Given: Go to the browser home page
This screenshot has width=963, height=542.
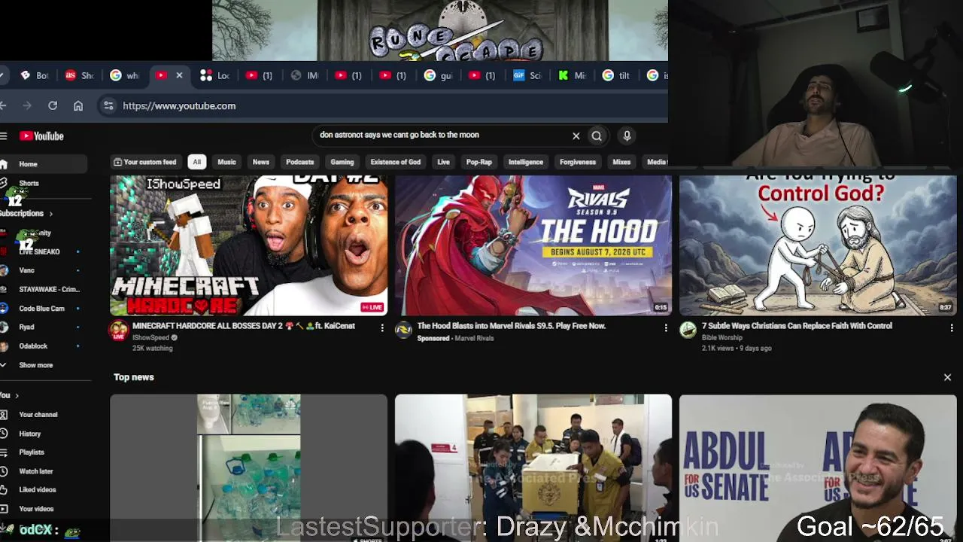Looking at the screenshot, I should tap(78, 106).
